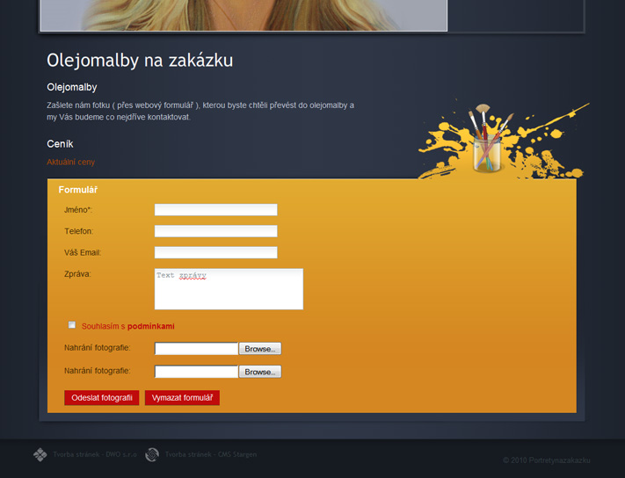The image size is (625, 478).
Task: Open the Aktuální ceny link
Action: (70, 162)
